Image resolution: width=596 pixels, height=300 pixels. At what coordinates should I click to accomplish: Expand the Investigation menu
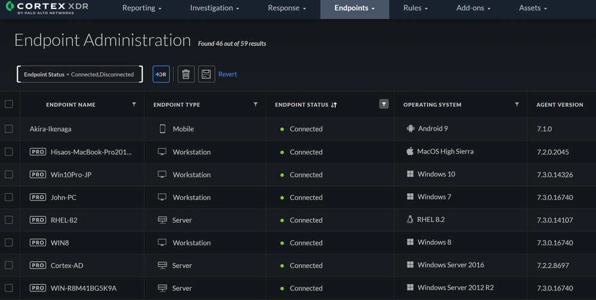(x=214, y=8)
